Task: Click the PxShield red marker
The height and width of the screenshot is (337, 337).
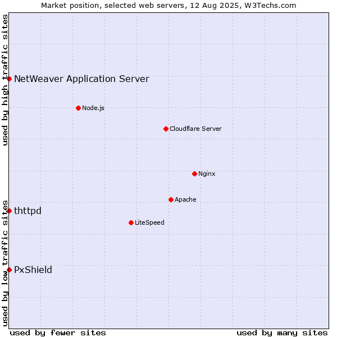Action: 9,270
